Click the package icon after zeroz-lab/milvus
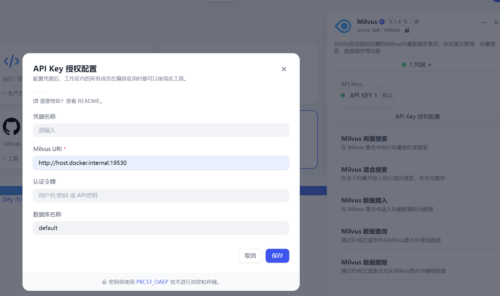 407,30
